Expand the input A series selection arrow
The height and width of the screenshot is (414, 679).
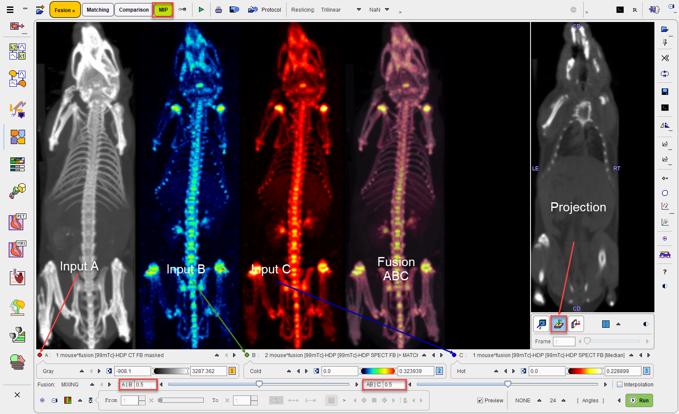click(217, 355)
